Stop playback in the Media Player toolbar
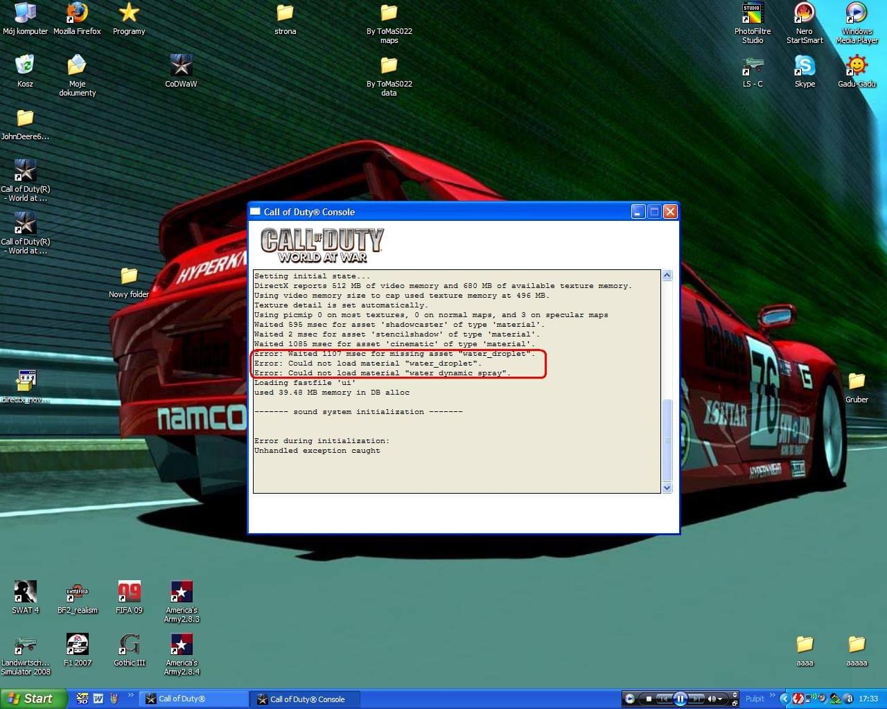 pos(649,699)
